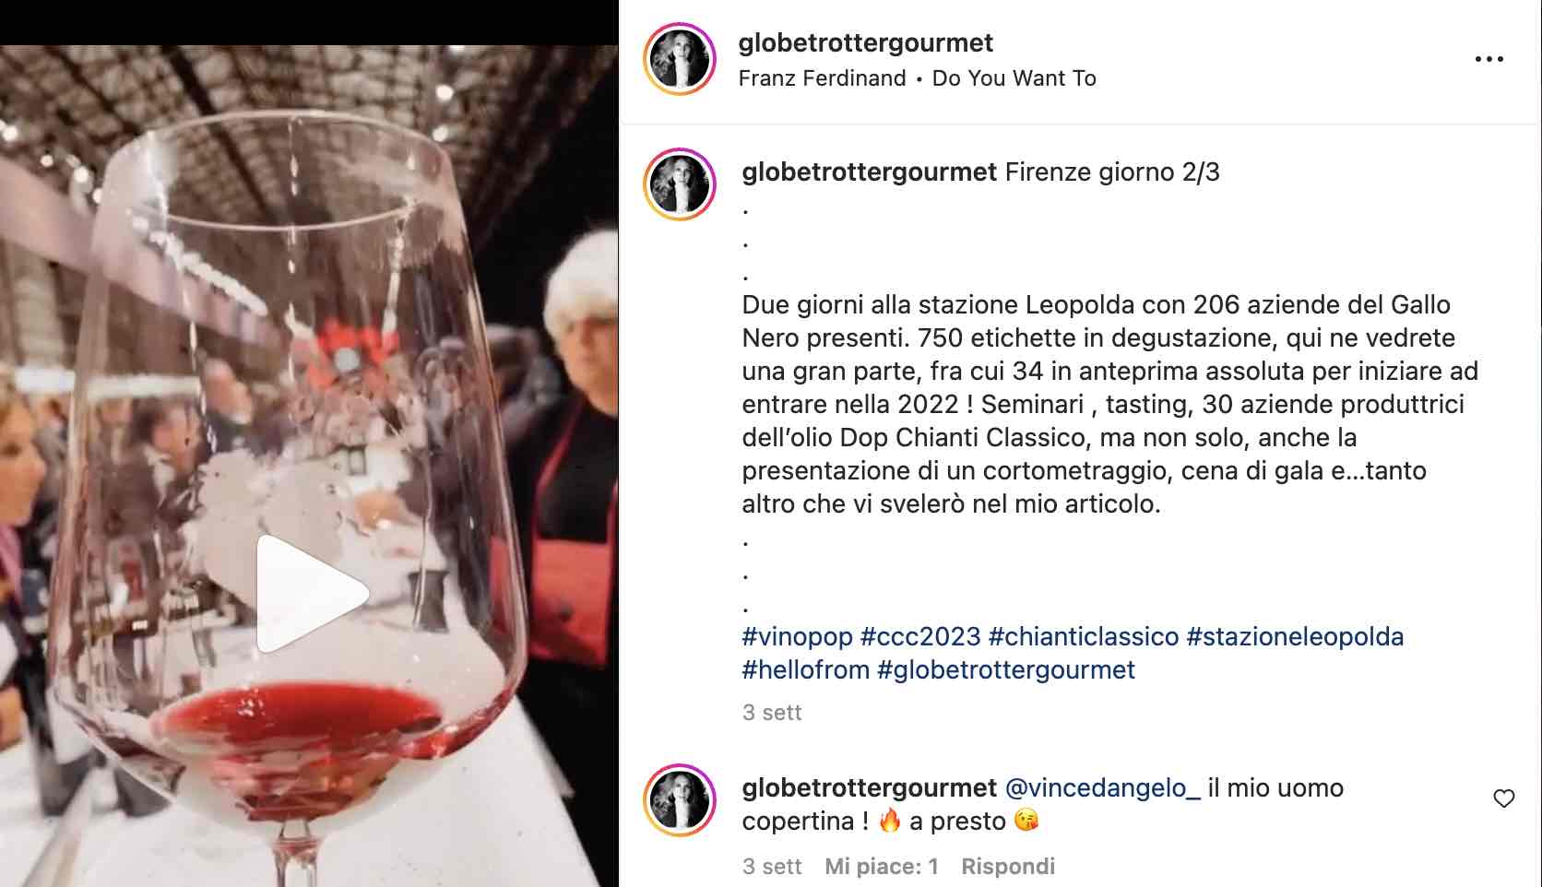Open the #globetrottergourmet hashtag
Image resolution: width=1542 pixels, height=887 pixels.
(x=1005, y=670)
